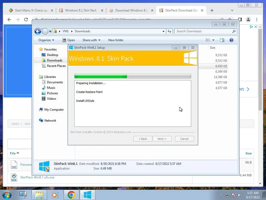
Task: Click Chrome back navigation arrow
Action: coord(9,20)
